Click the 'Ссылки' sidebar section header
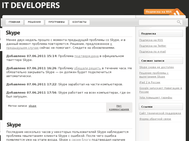 tap(161, 107)
